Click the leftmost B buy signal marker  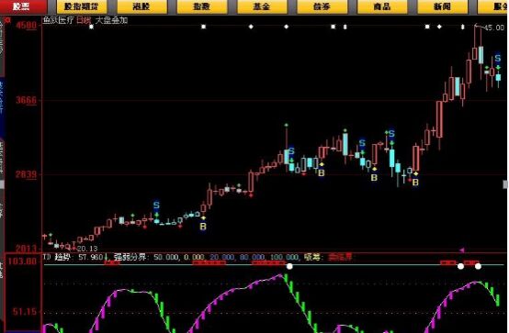point(203,227)
